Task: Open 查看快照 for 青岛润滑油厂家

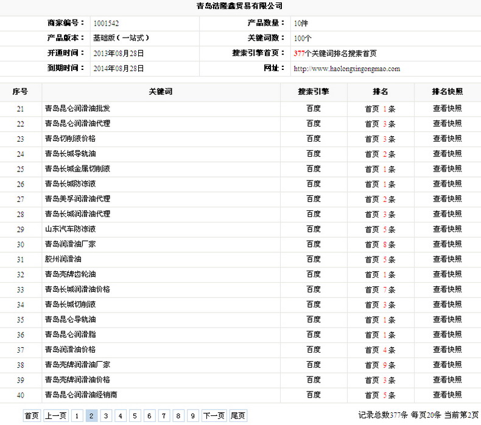Action: (448, 244)
